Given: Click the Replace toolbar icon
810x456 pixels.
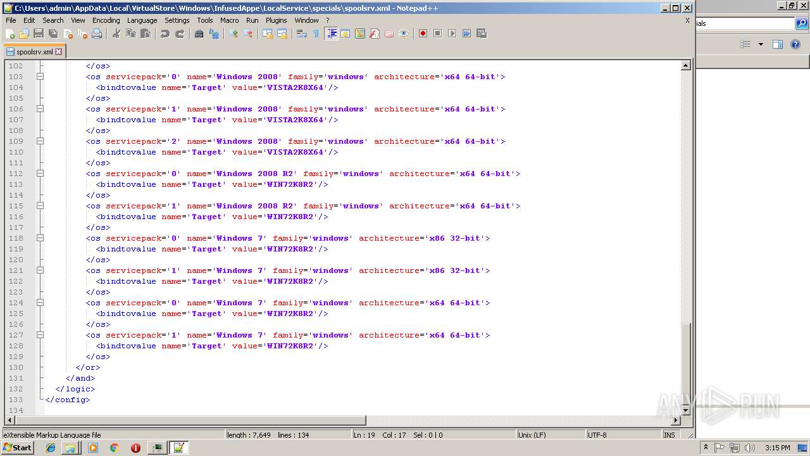Looking at the screenshot, I should pos(214,34).
